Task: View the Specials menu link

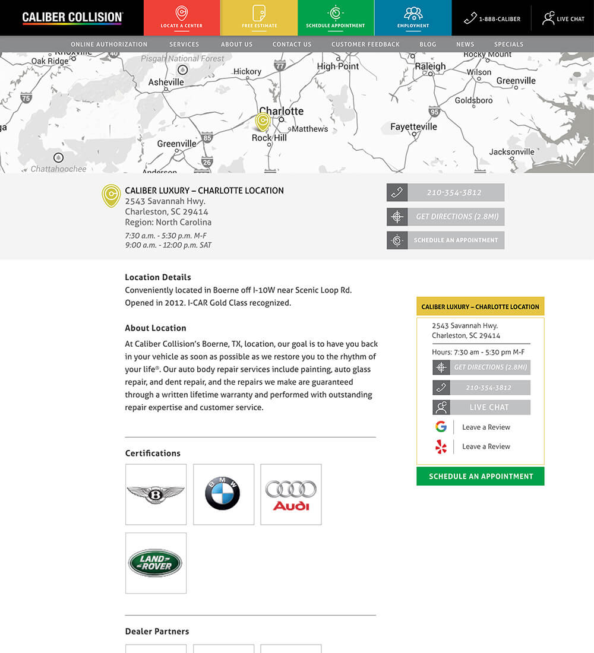Action: click(x=508, y=45)
